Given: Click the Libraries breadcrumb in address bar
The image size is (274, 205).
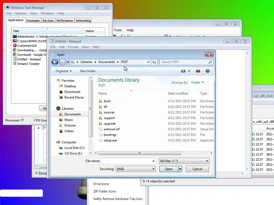Looking at the screenshot, I should pyautogui.click(x=86, y=62).
